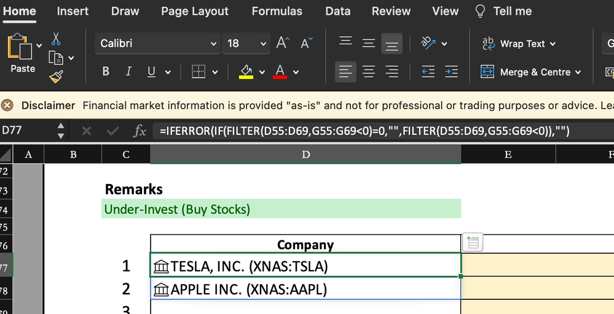The image size is (614, 314).
Task: Apply cell borders icon
Action: [199, 72]
